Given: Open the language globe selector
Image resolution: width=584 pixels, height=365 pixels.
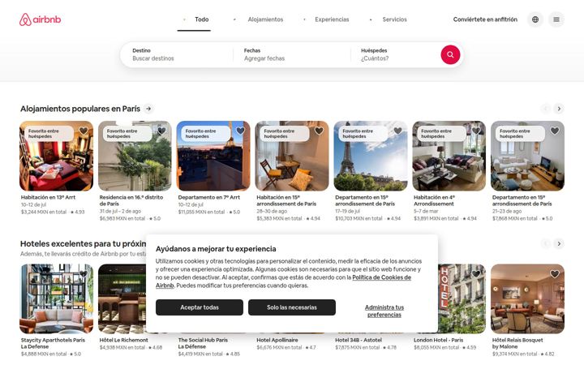Looking at the screenshot, I should (535, 19).
